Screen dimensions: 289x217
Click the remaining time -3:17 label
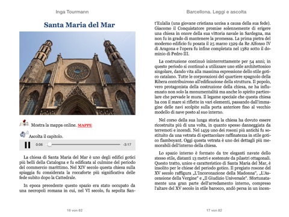pyautogui.click(x=127, y=145)
